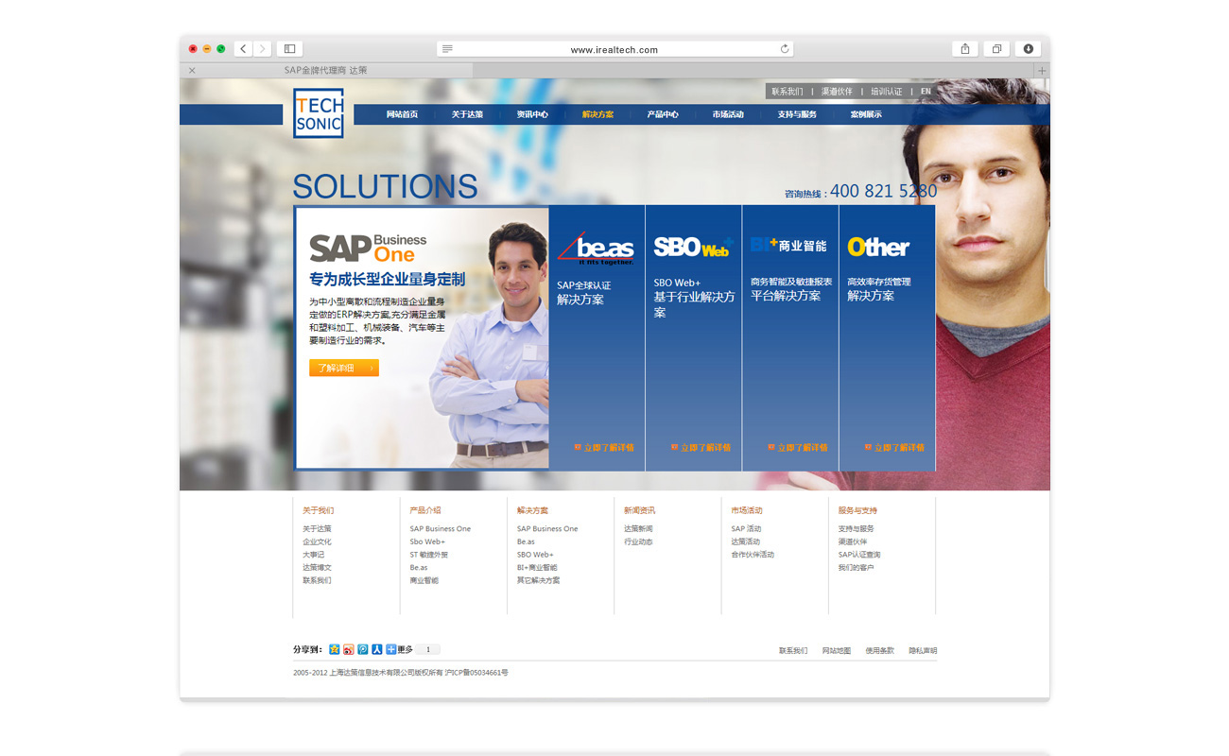Open 资讯中心 in the main navigation

pos(532,114)
